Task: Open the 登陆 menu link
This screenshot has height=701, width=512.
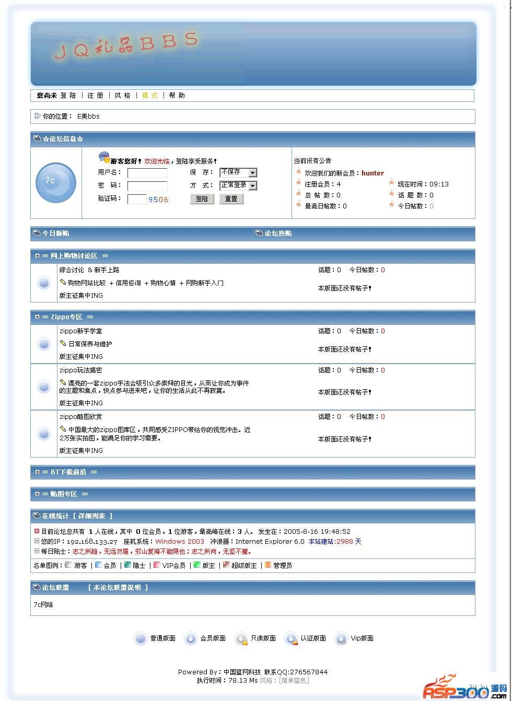Action: pos(68,96)
